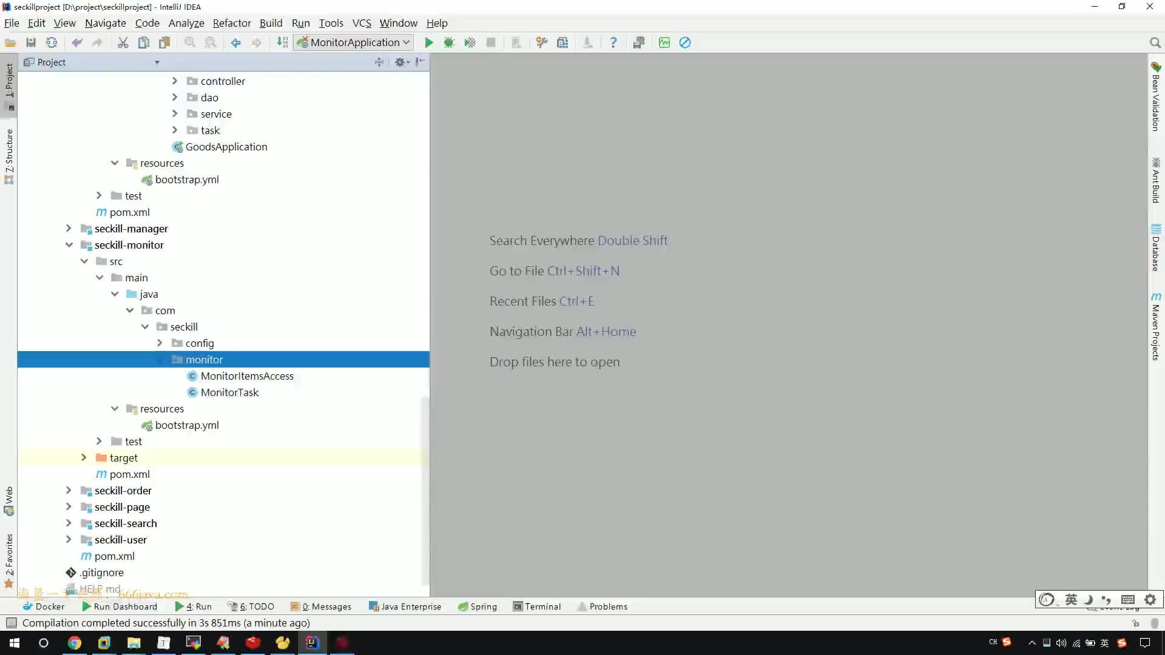Open the Tools menu
The width and height of the screenshot is (1165, 655).
(331, 23)
